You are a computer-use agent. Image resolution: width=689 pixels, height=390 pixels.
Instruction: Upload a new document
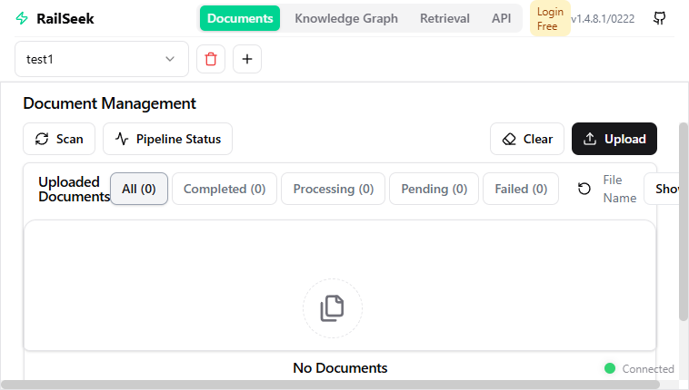614,139
